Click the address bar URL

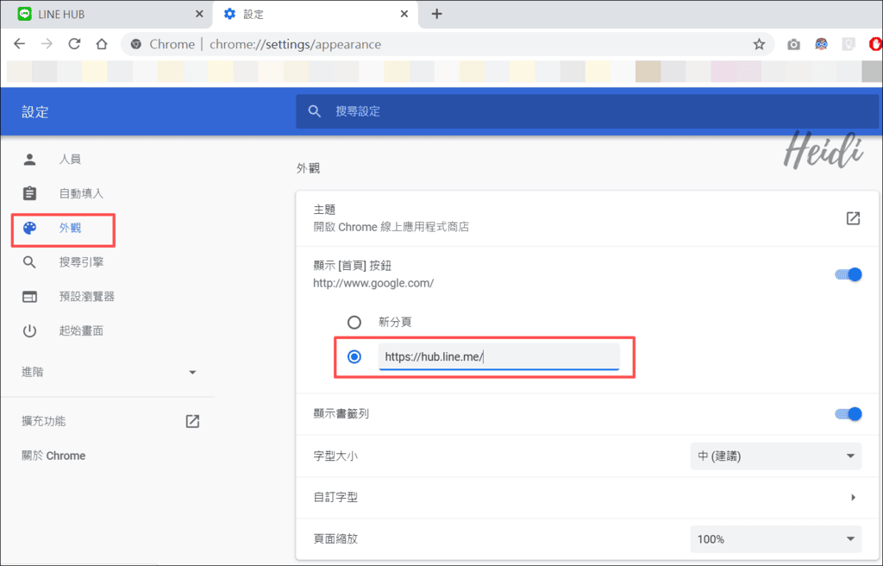(295, 44)
